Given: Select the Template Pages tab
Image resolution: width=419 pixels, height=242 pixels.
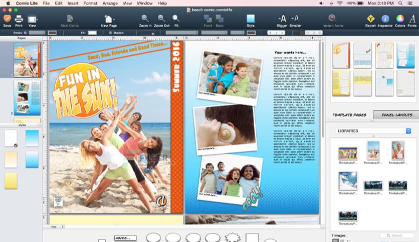Looking at the screenshot, I should point(350,115).
